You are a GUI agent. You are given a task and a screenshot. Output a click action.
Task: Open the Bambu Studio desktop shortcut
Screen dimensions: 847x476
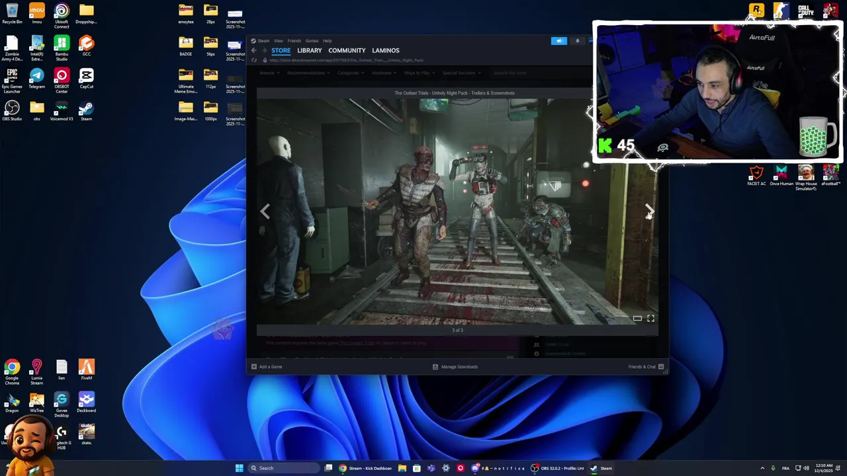click(x=62, y=48)
